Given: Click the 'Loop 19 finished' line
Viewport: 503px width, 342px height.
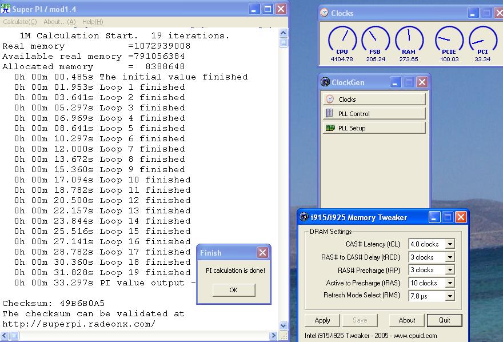Looking at the screenshot, I should [x=102, y=272].
